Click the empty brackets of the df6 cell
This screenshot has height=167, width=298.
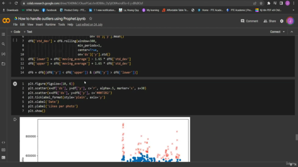click(x=15, y=40)
